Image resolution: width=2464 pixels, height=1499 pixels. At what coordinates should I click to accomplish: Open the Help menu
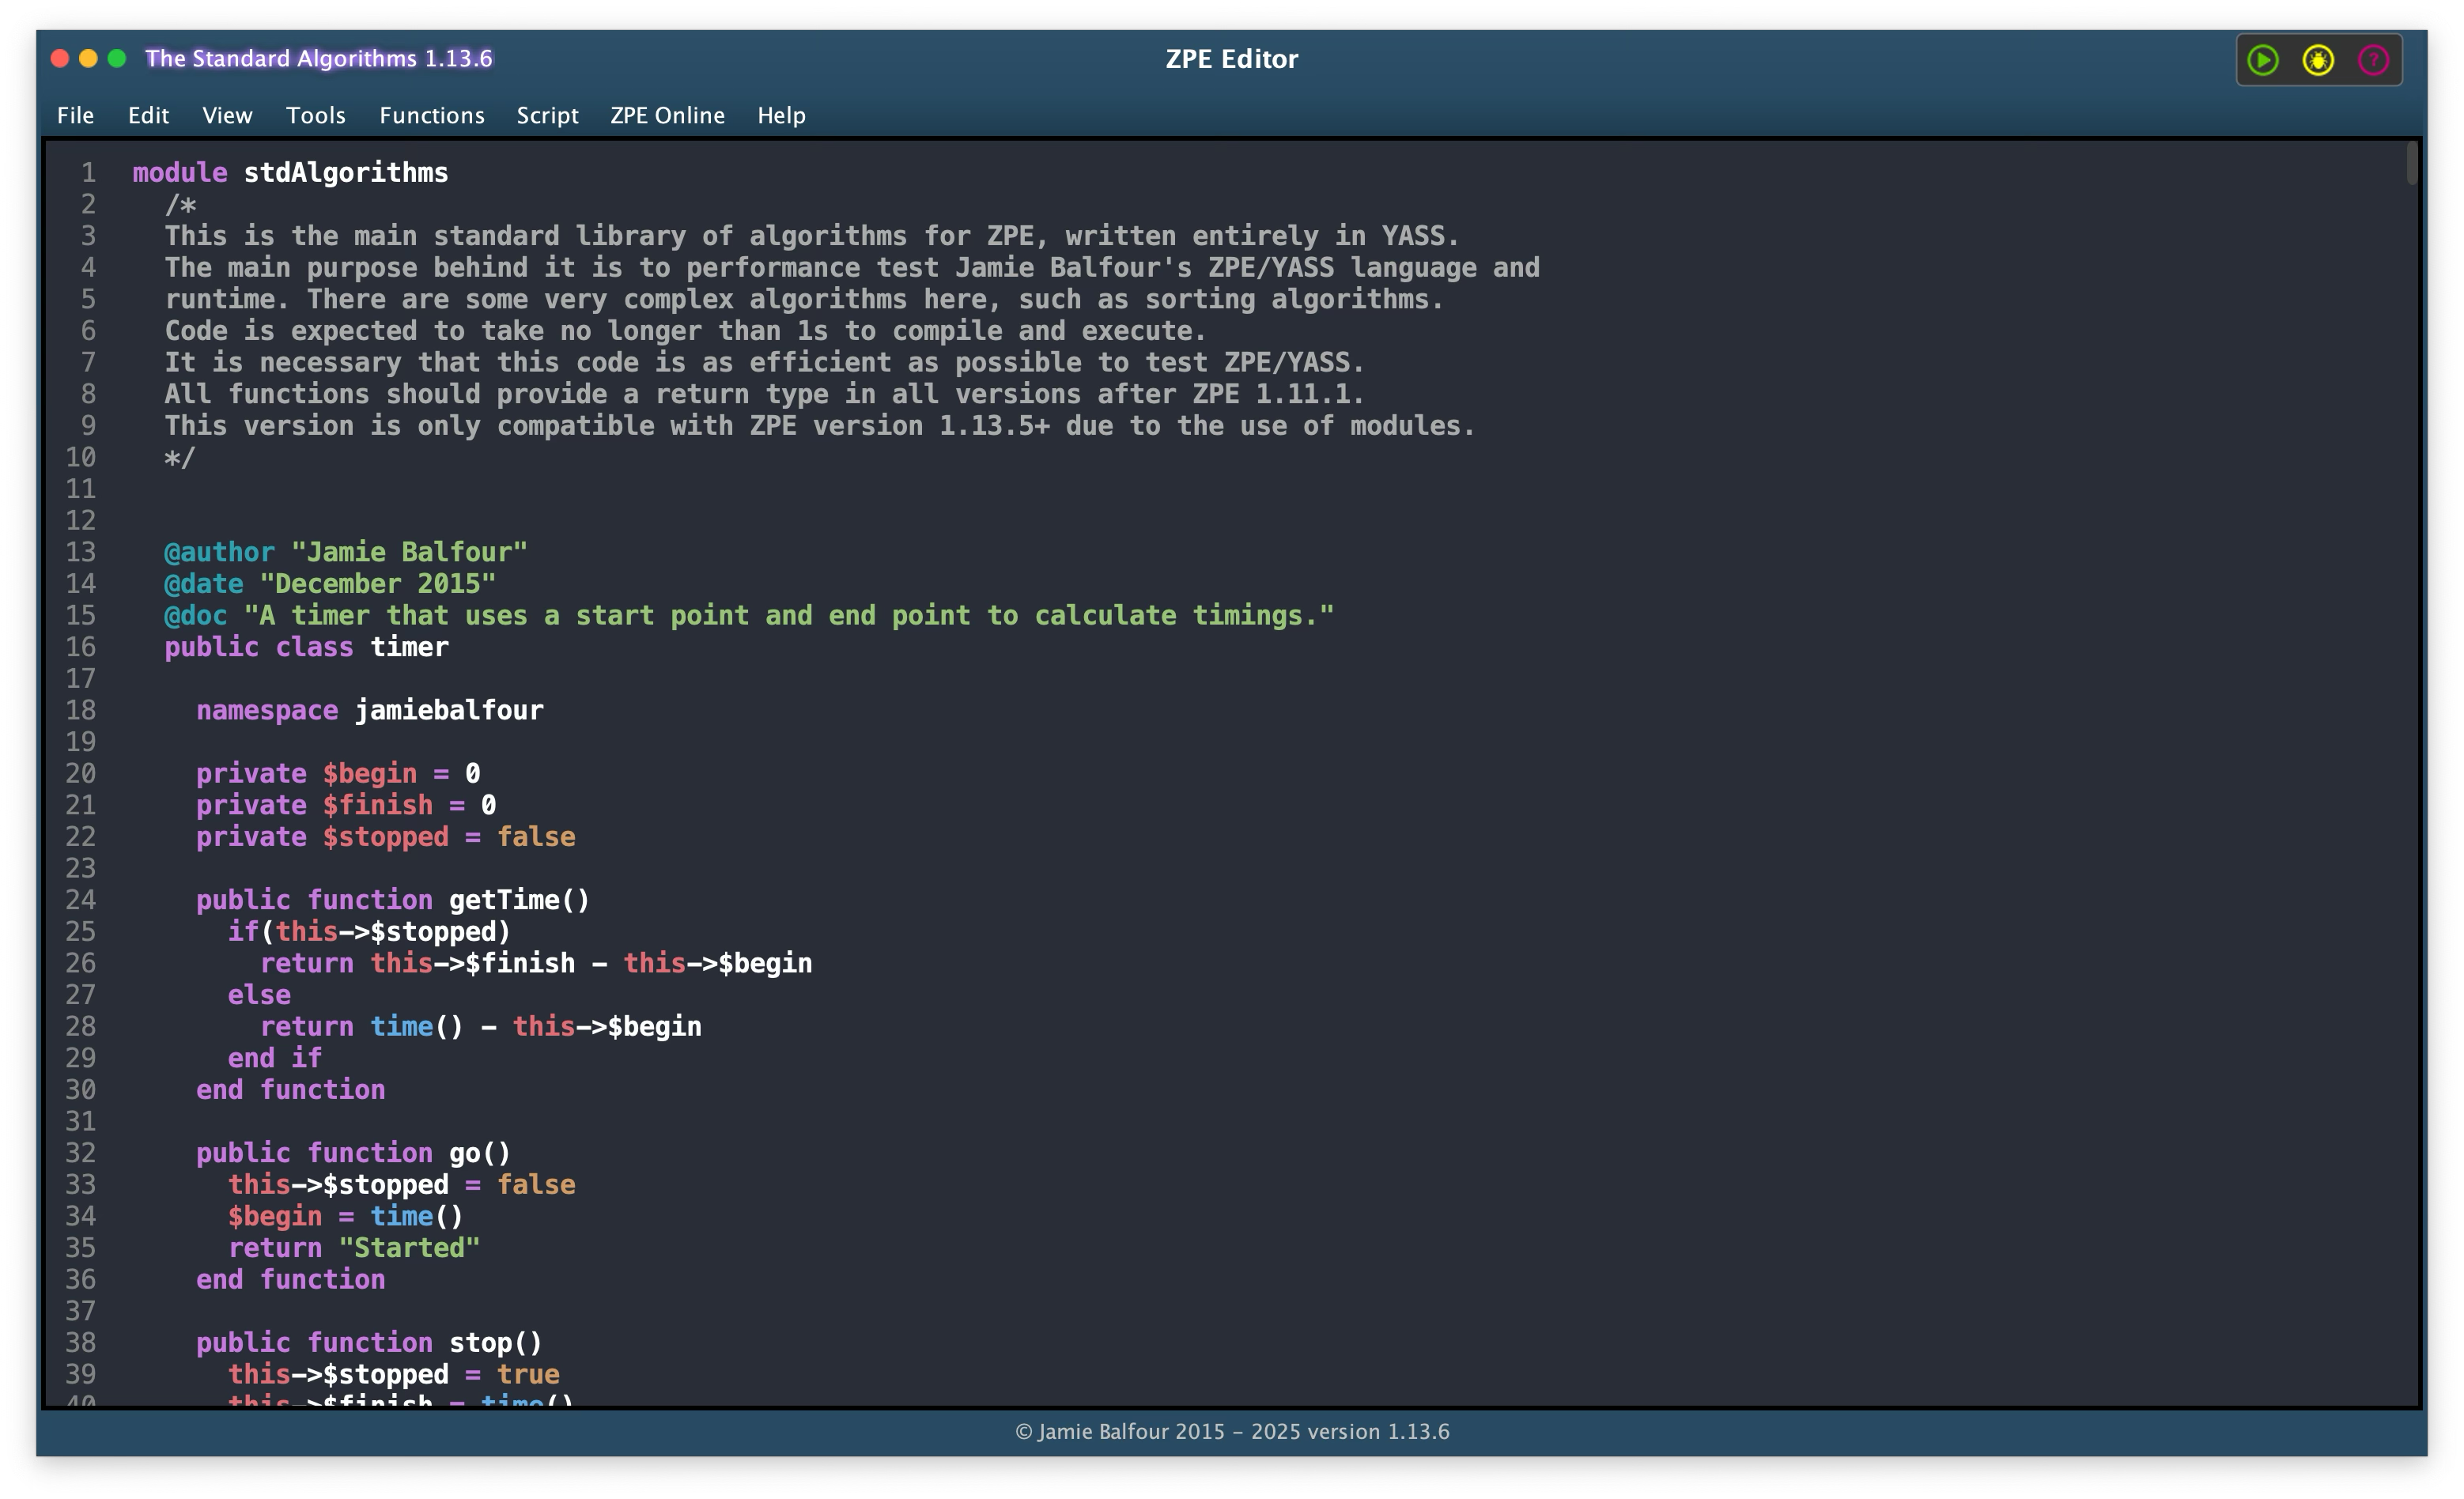click(x=781, y=115)
